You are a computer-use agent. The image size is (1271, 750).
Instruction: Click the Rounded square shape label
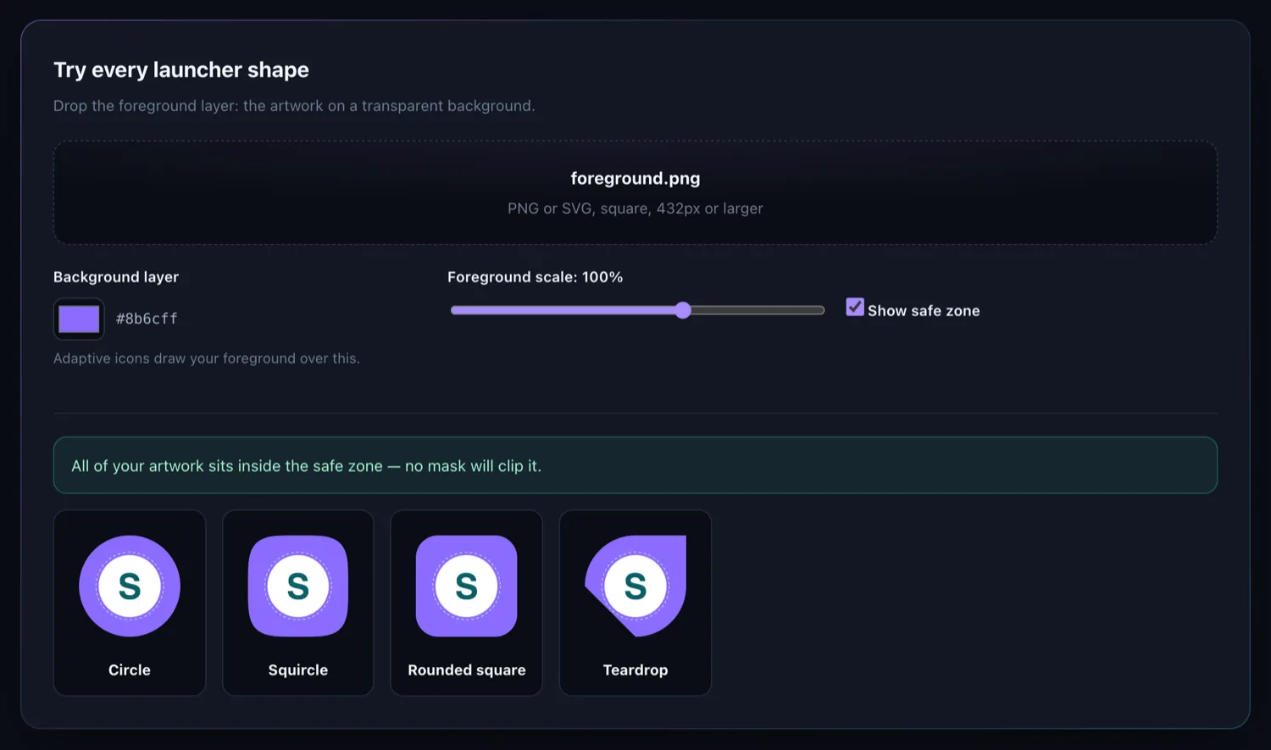pyautogui.click(x=467, y=669)
